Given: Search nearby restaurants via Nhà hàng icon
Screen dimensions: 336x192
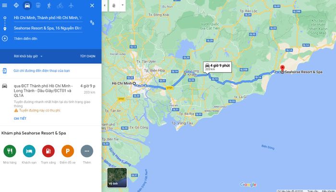Looking at the screenshot, I should tap(10, 151).
